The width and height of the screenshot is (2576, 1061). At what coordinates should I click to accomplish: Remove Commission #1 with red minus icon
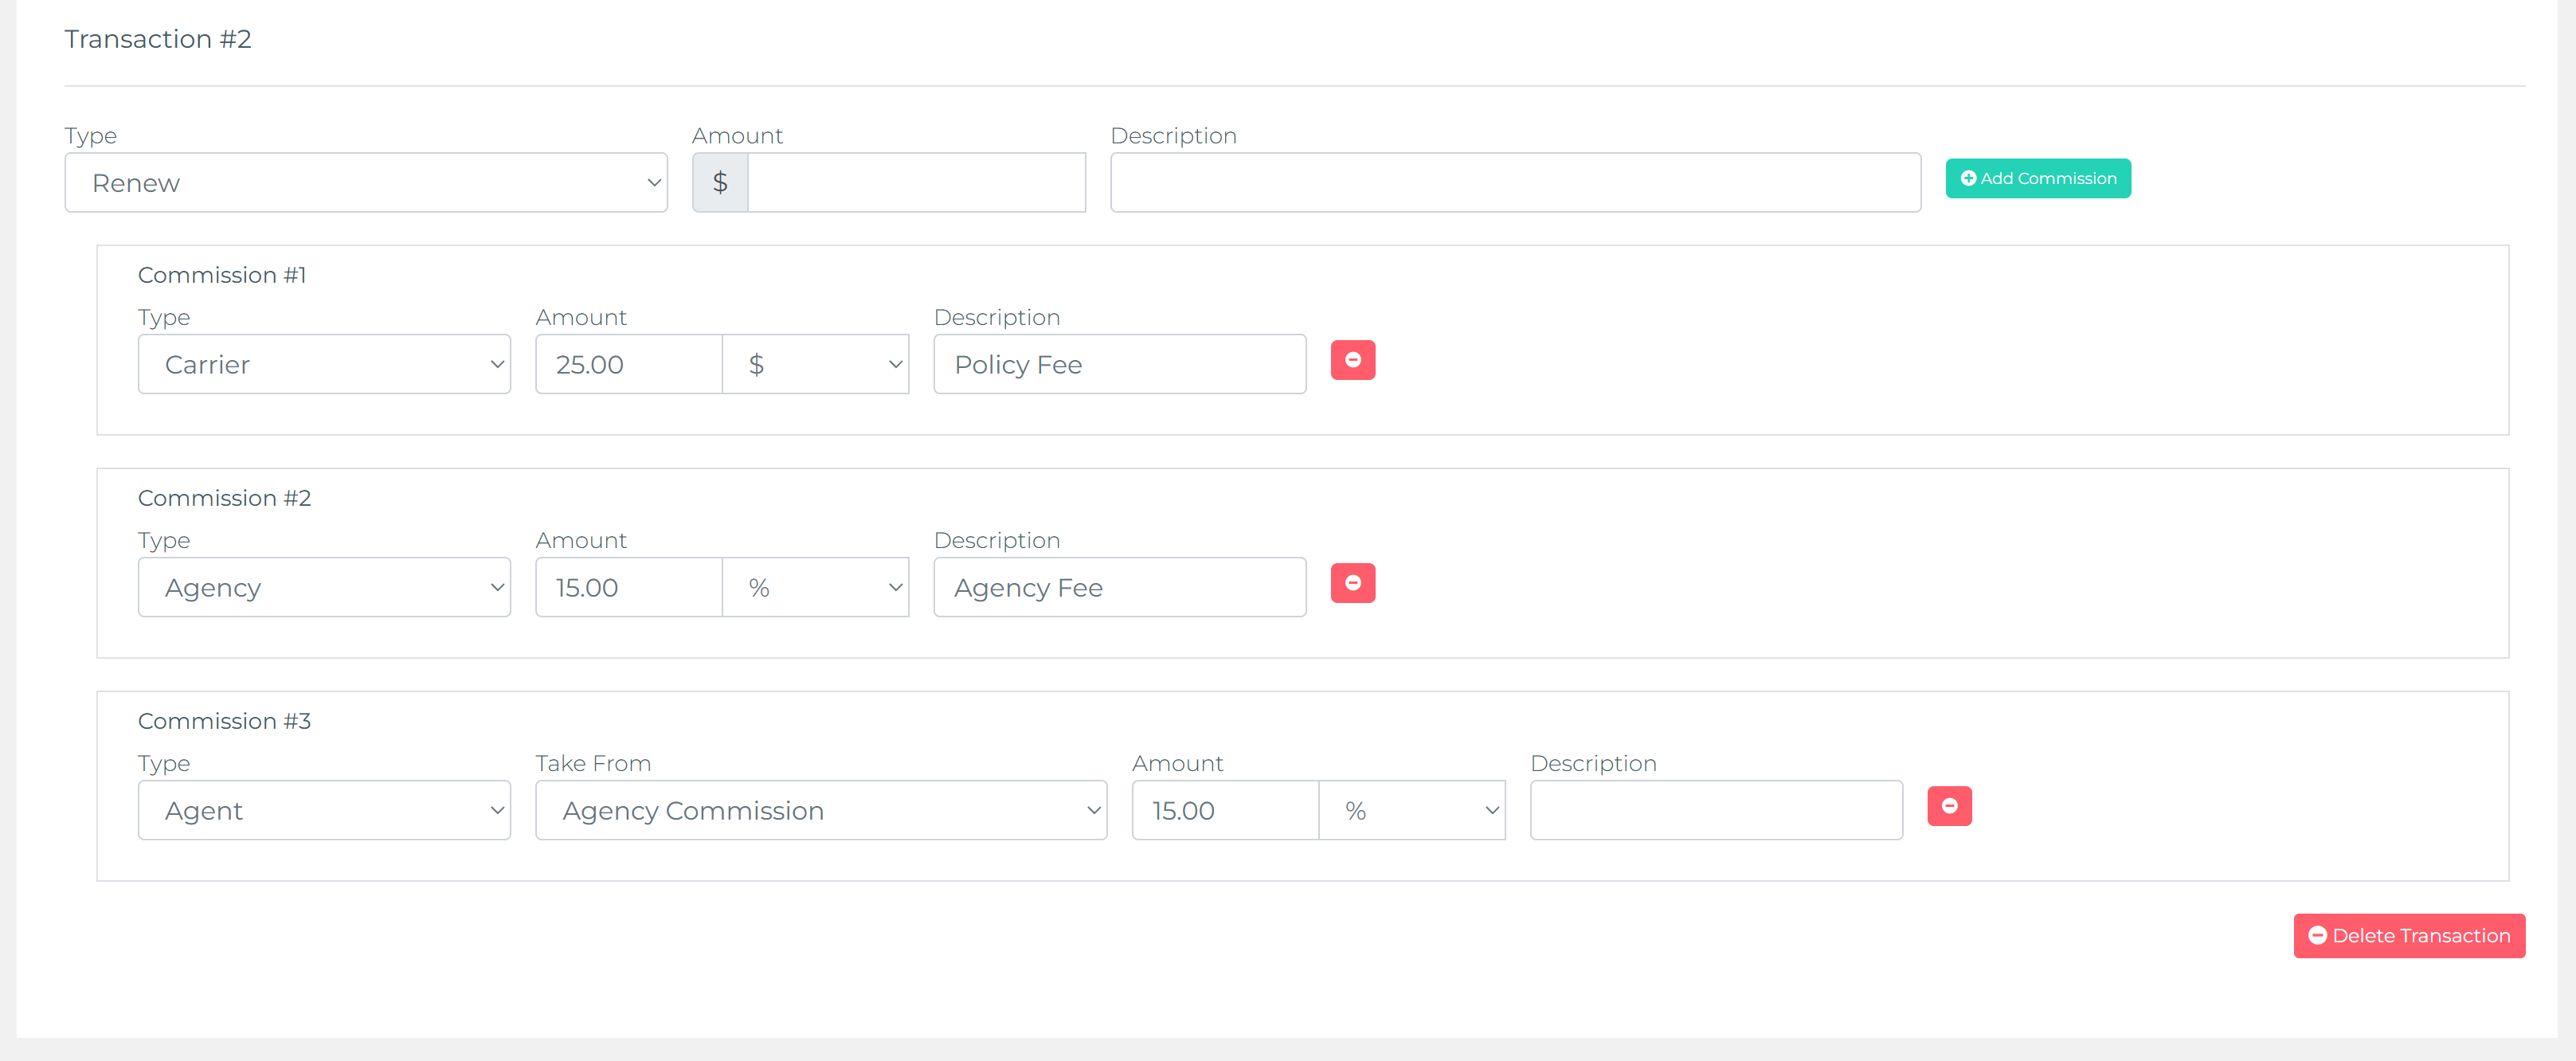[x=1352, y=360]
